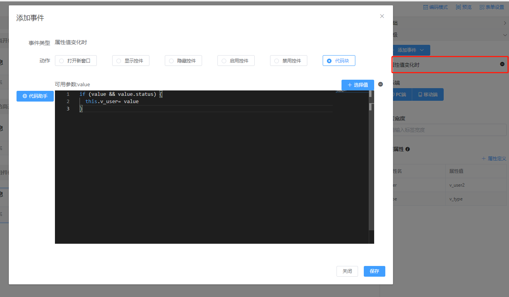
Task: Click the + 属性定义 link
Action: pos(494,159)
